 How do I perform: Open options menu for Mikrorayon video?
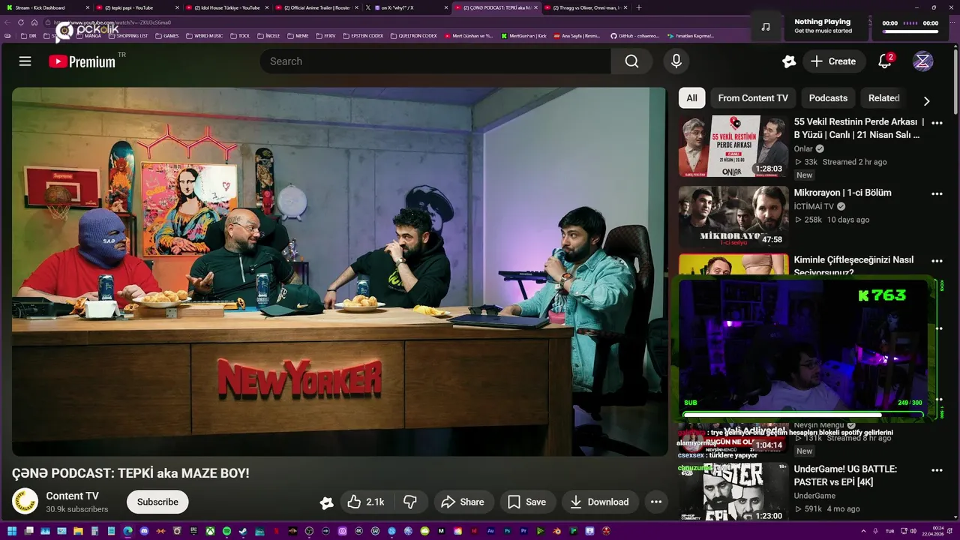point(937,193)
